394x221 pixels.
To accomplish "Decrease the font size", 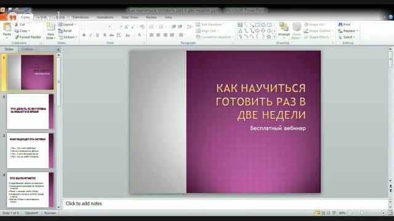I will [133, 27].
